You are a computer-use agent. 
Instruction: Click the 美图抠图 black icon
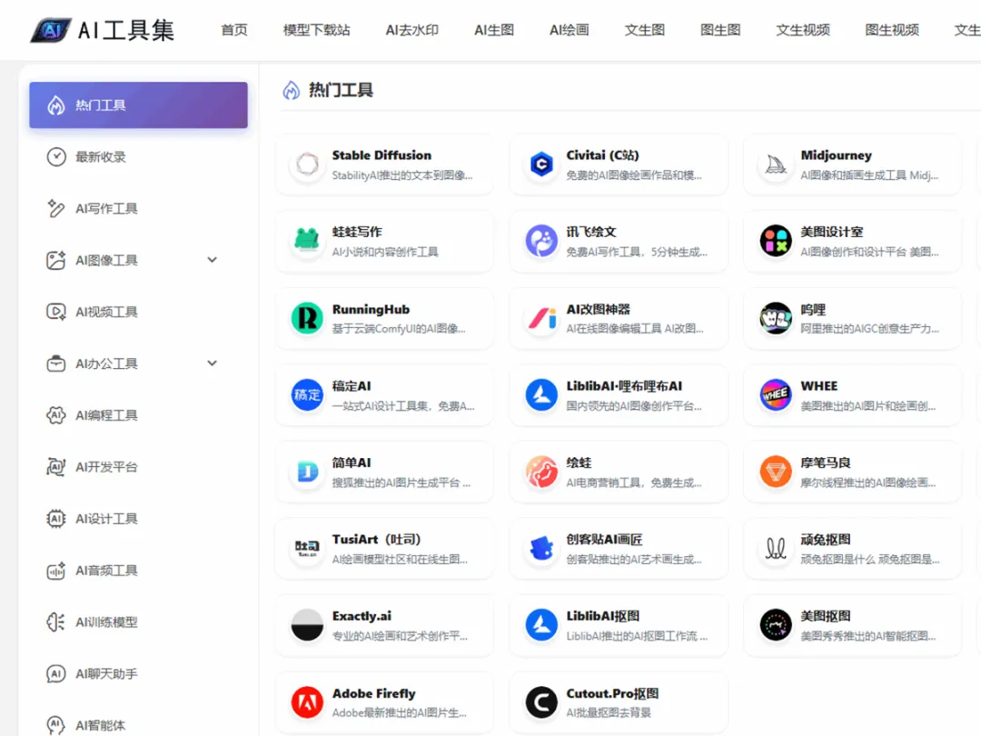tap(776, 624)
